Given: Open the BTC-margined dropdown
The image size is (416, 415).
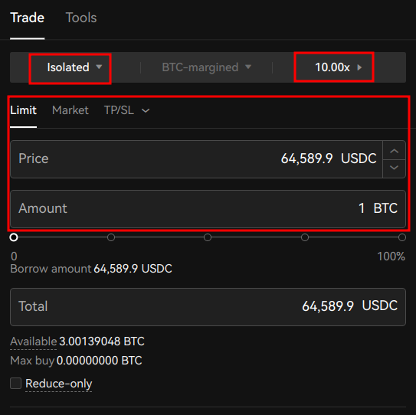Looking at the screenshot, I should click(x=207, y=67).
